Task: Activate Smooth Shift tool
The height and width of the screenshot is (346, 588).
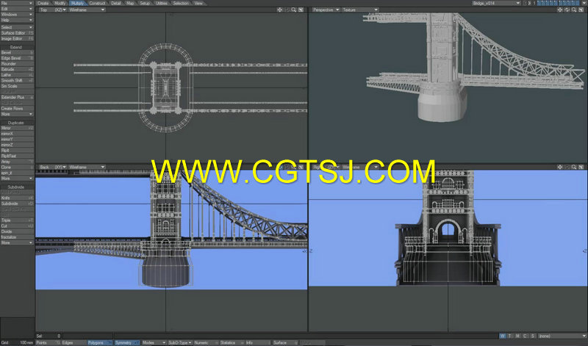Action: click(x=17, y=81)
